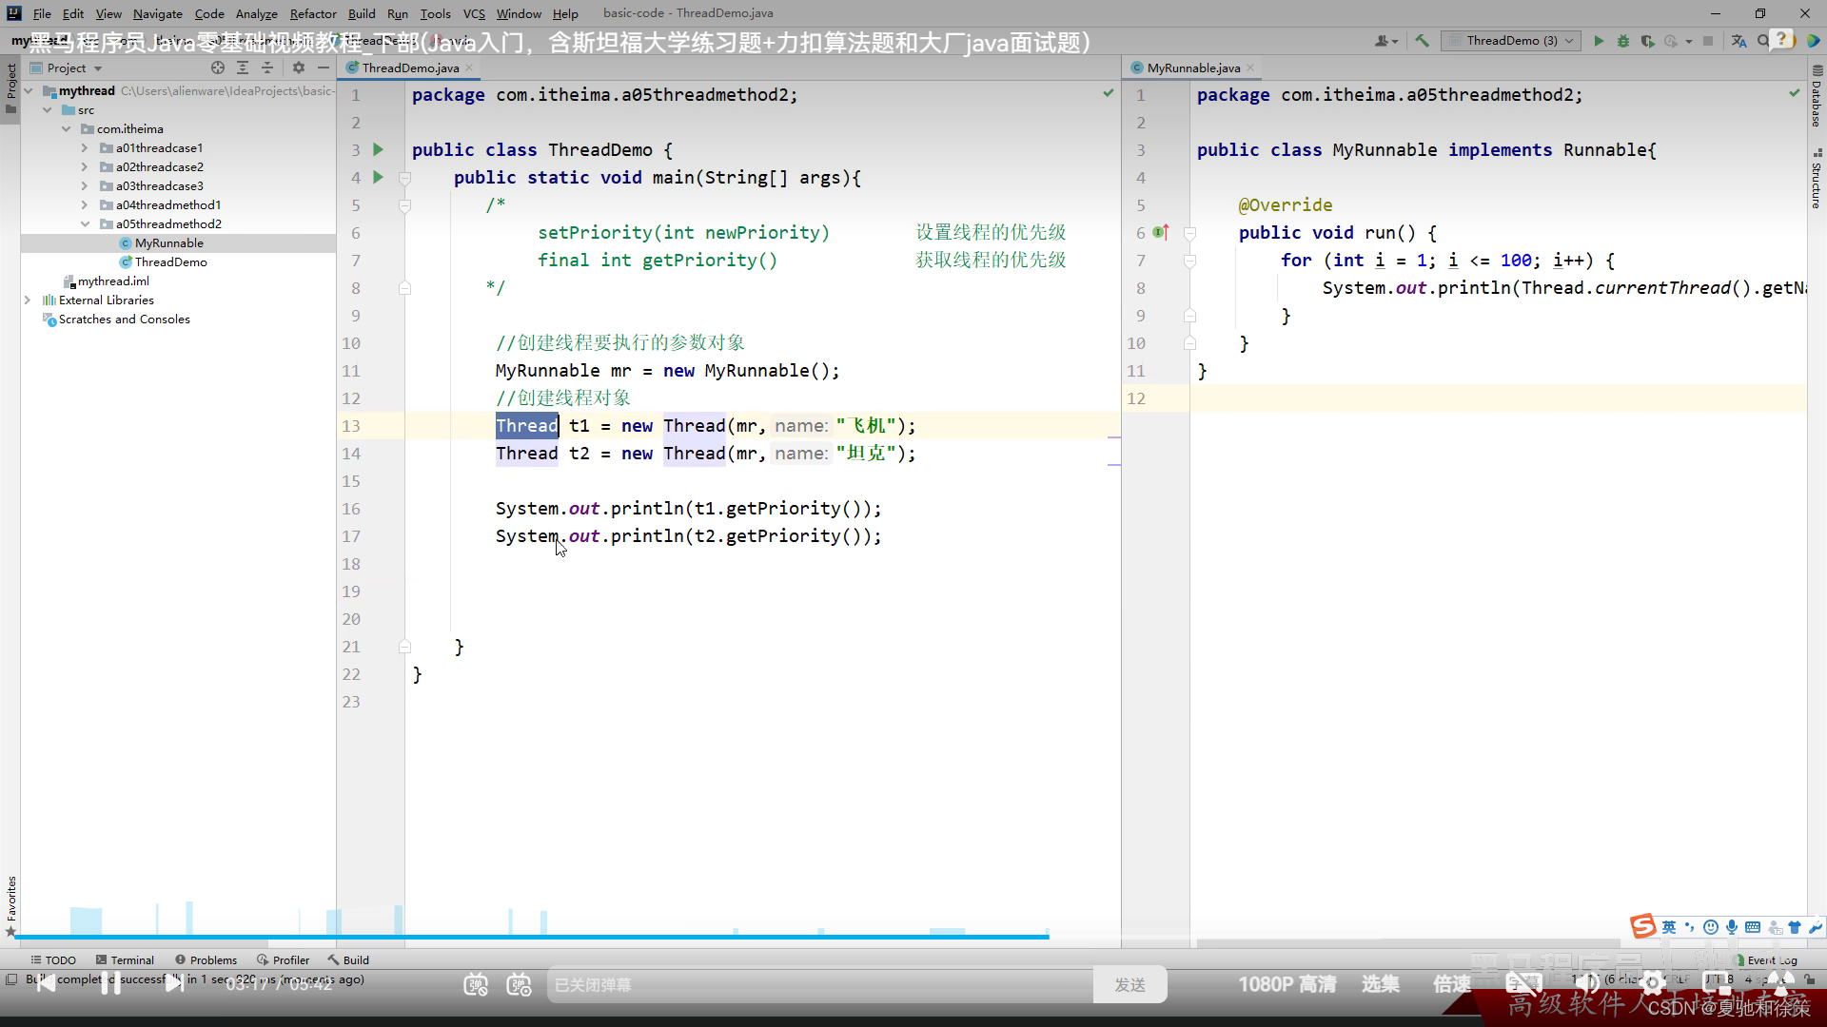Image resolution: width=1827 pixels, height=1027 pixels.
Task: Toggle danmaku display icon in video bar
Action: tap(476, 985)
